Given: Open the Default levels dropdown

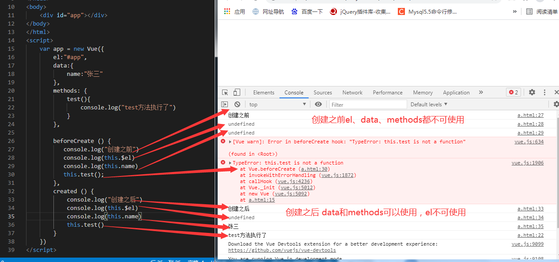Looking at the screenshot, I should [428, 104].
